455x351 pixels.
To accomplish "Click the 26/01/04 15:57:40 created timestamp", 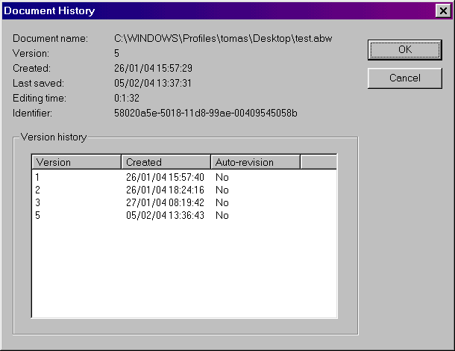I will [x=165, y=178].
